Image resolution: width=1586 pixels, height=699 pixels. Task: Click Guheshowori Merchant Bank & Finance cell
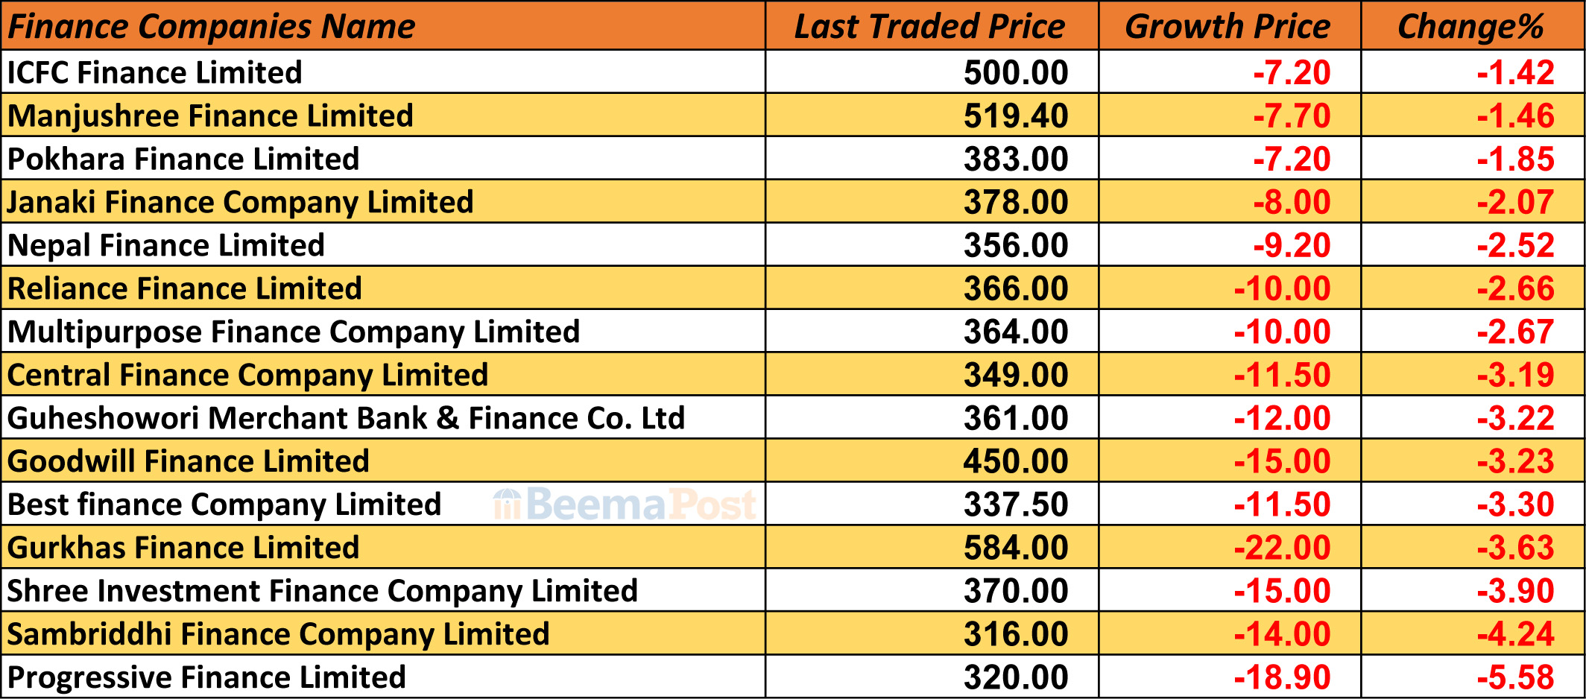(346, 418)
